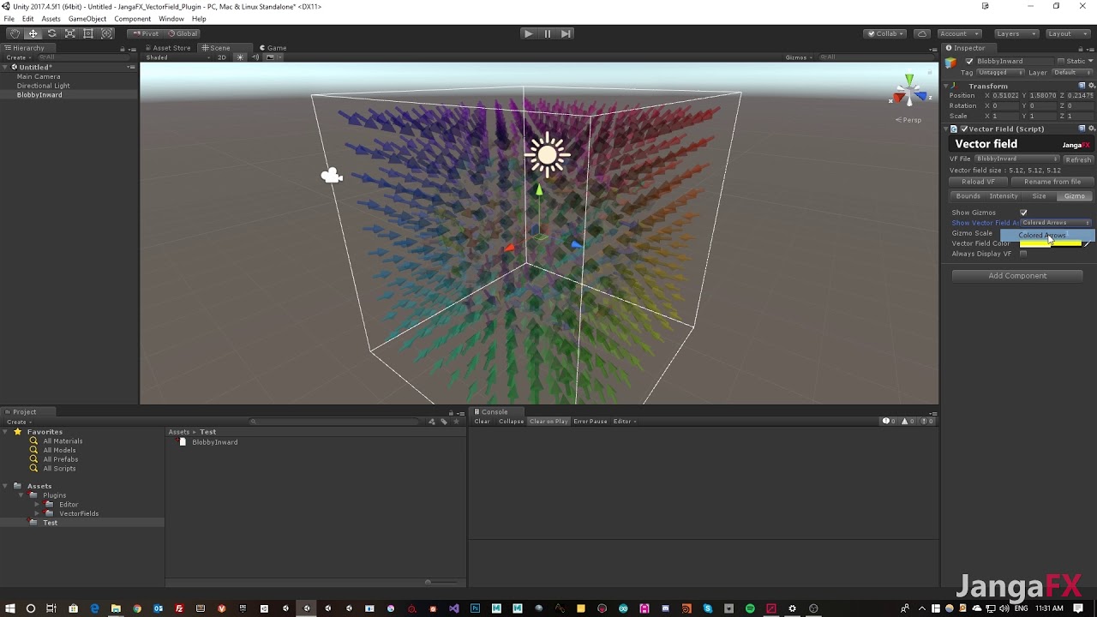This screenshot has width=1097, height=617.
Task: Toggle scene lighting sun icon
Action: tap(240, 57)
